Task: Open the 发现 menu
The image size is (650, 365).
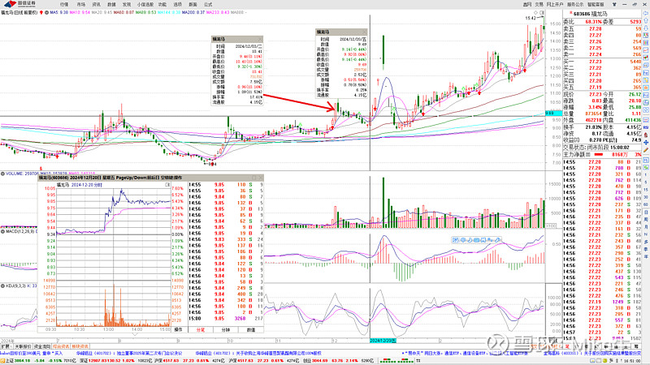Action: coord(127,4)
